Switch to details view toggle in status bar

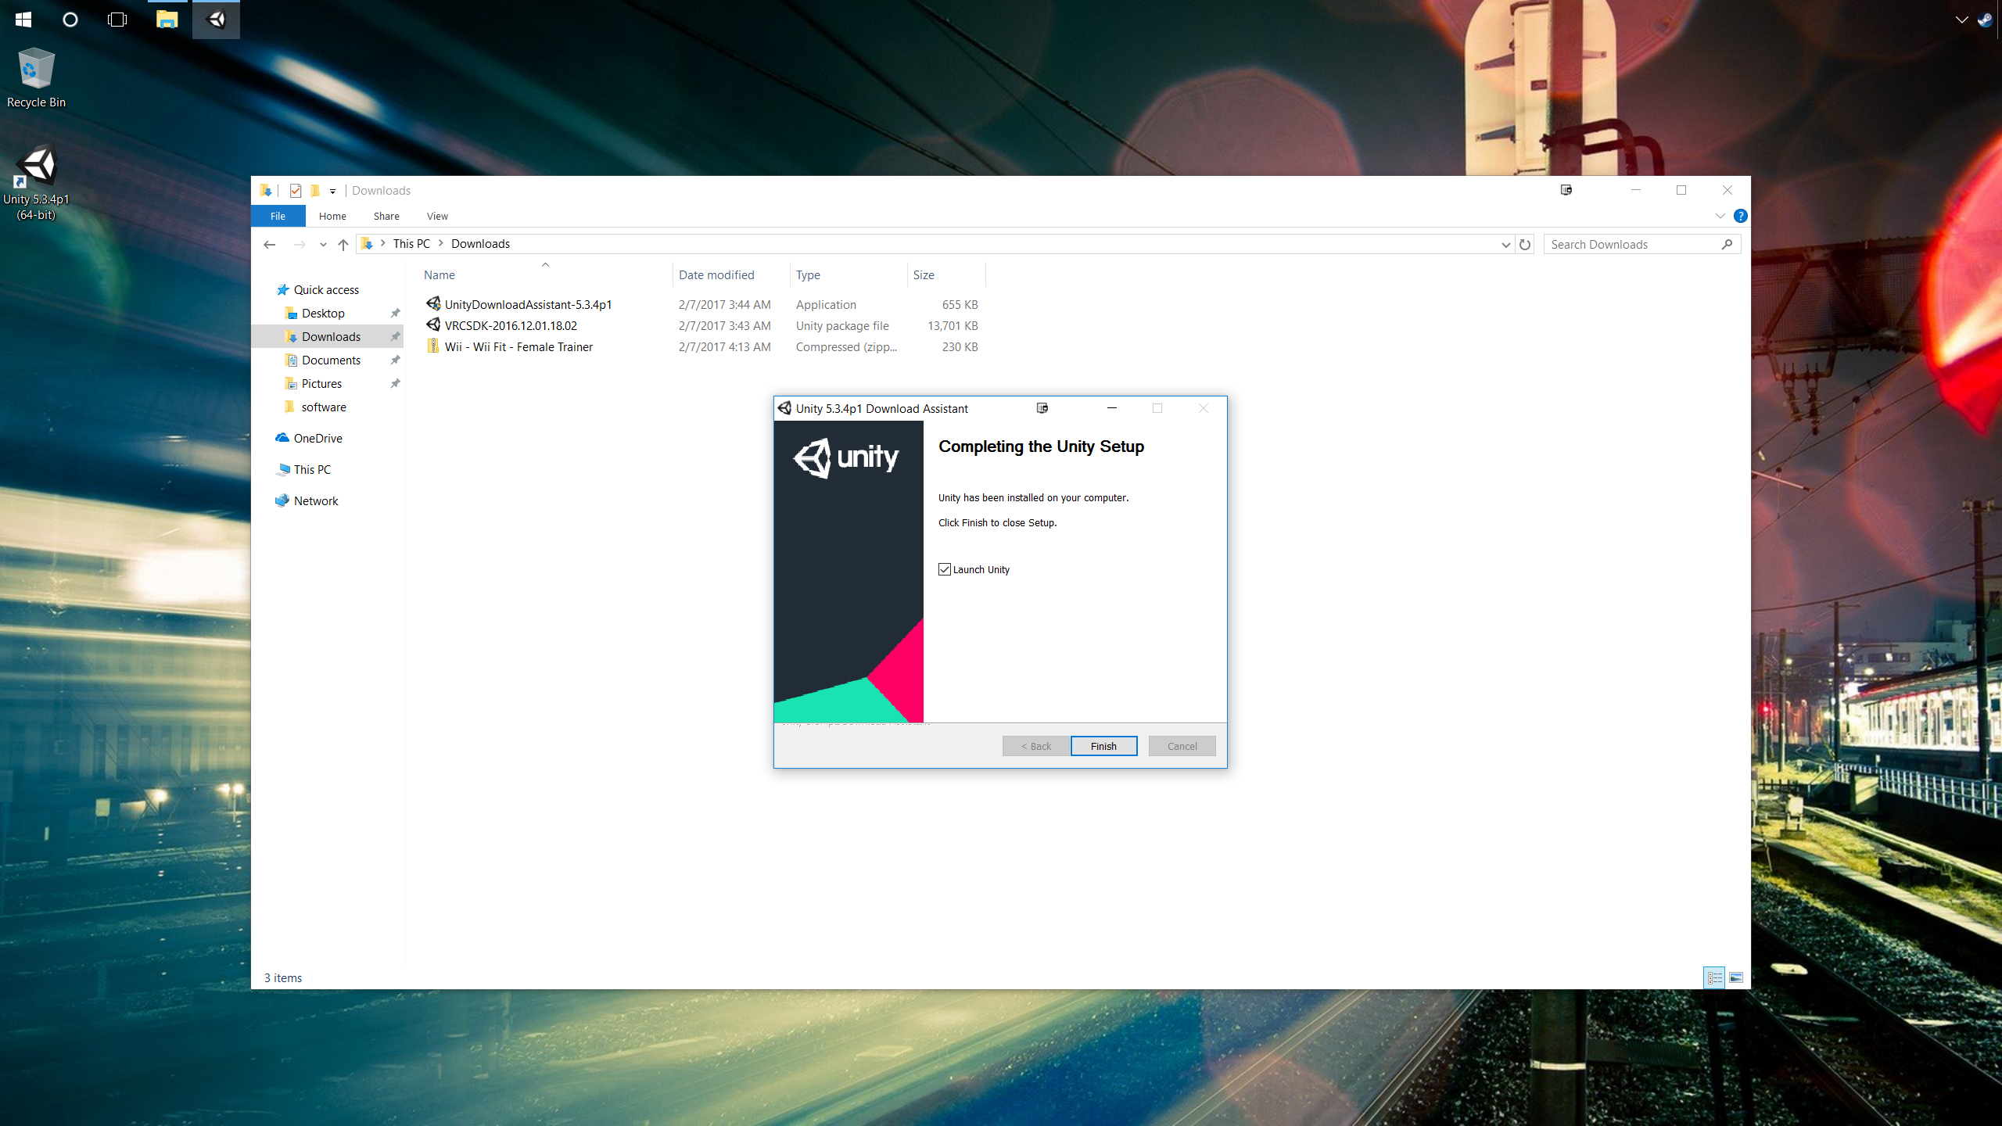[1714, 978]
